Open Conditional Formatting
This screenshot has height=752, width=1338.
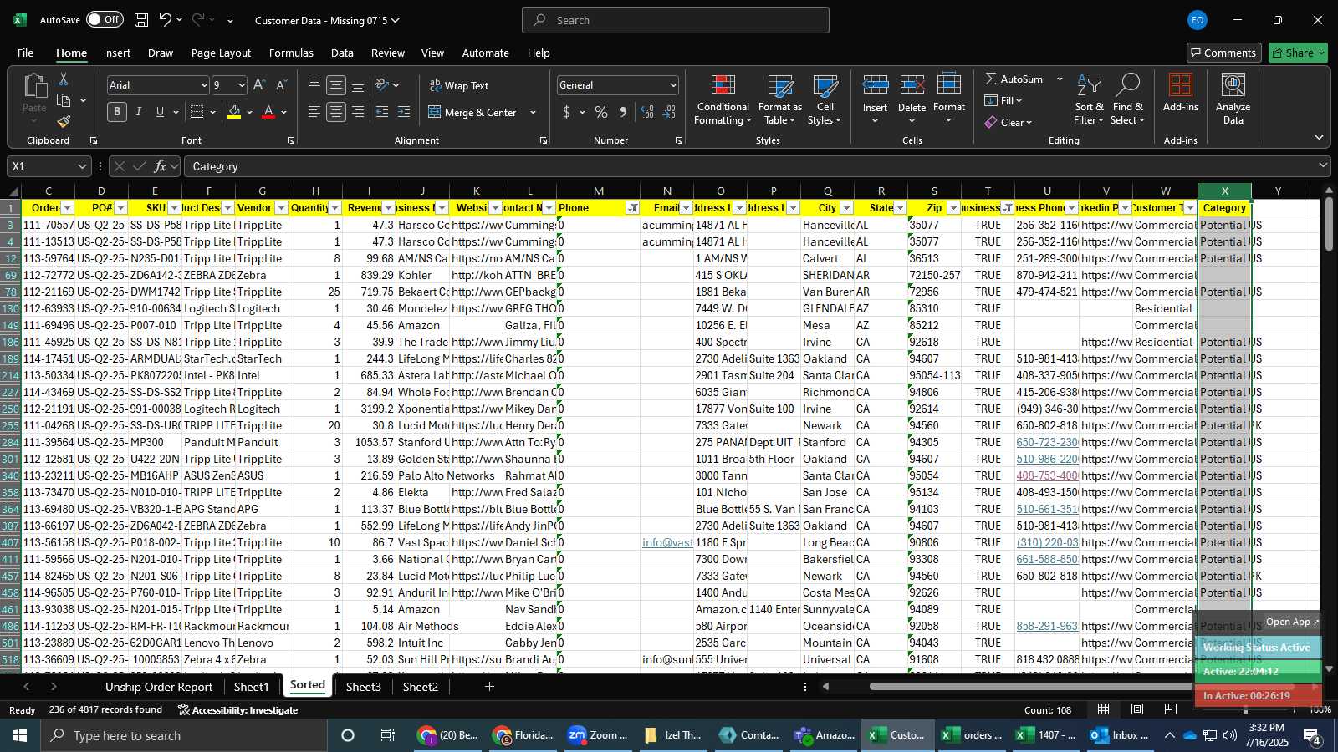tap(723, 100)
